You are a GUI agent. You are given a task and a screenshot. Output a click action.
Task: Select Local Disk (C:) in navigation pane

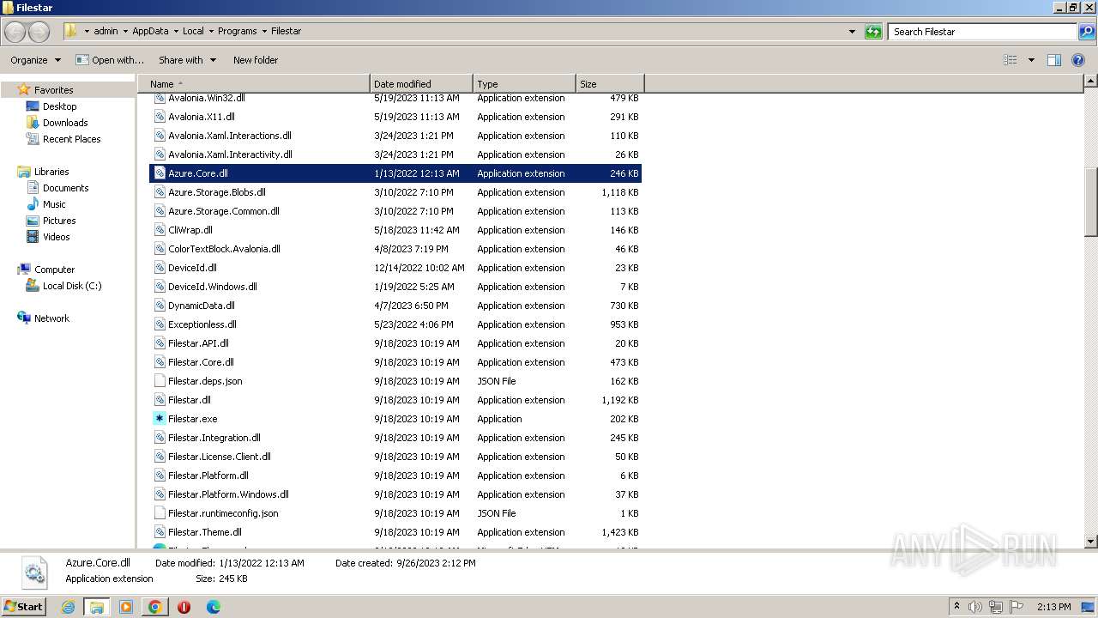click(72, 286)
